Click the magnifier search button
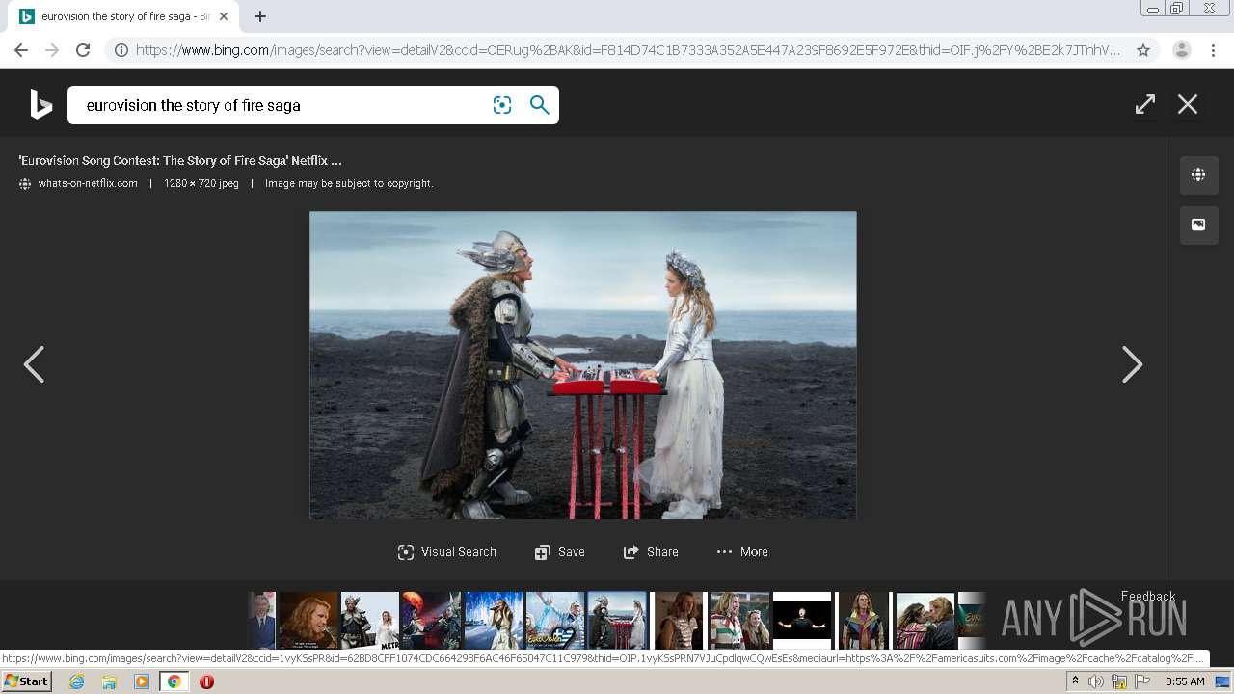 (x=540, y=105)
